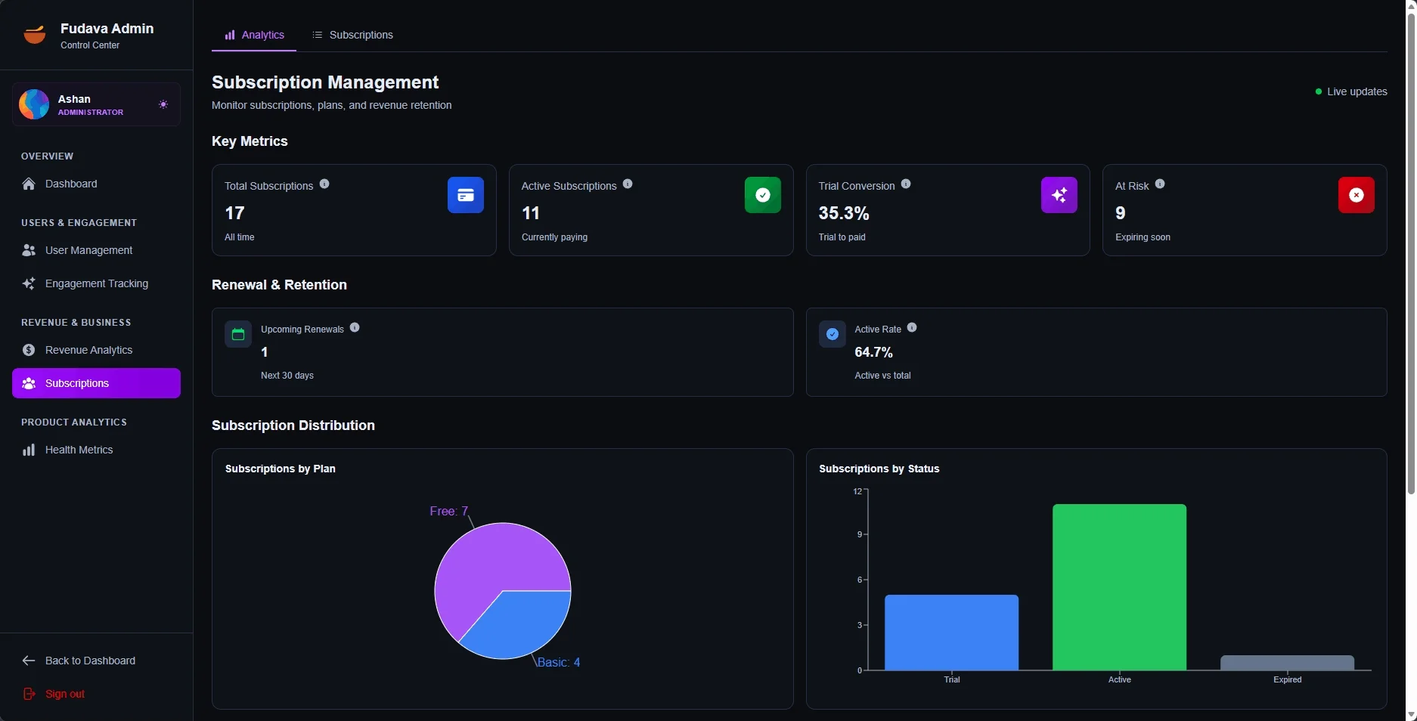Go to User Management page
The width and height of the screenshot is (1417, 721).
point(88,250)
